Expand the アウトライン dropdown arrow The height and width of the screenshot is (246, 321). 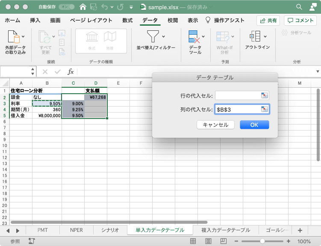265,36
